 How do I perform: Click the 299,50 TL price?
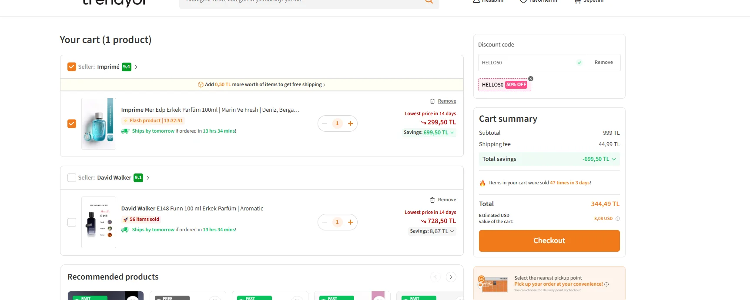click(x=442, y=123)
